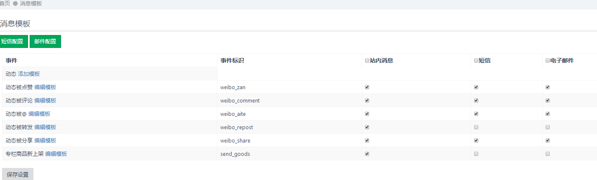Viewport: 597px width, 180px height.
Task: Click the weibo_zan identifier cell
Action: pos(289,87)
